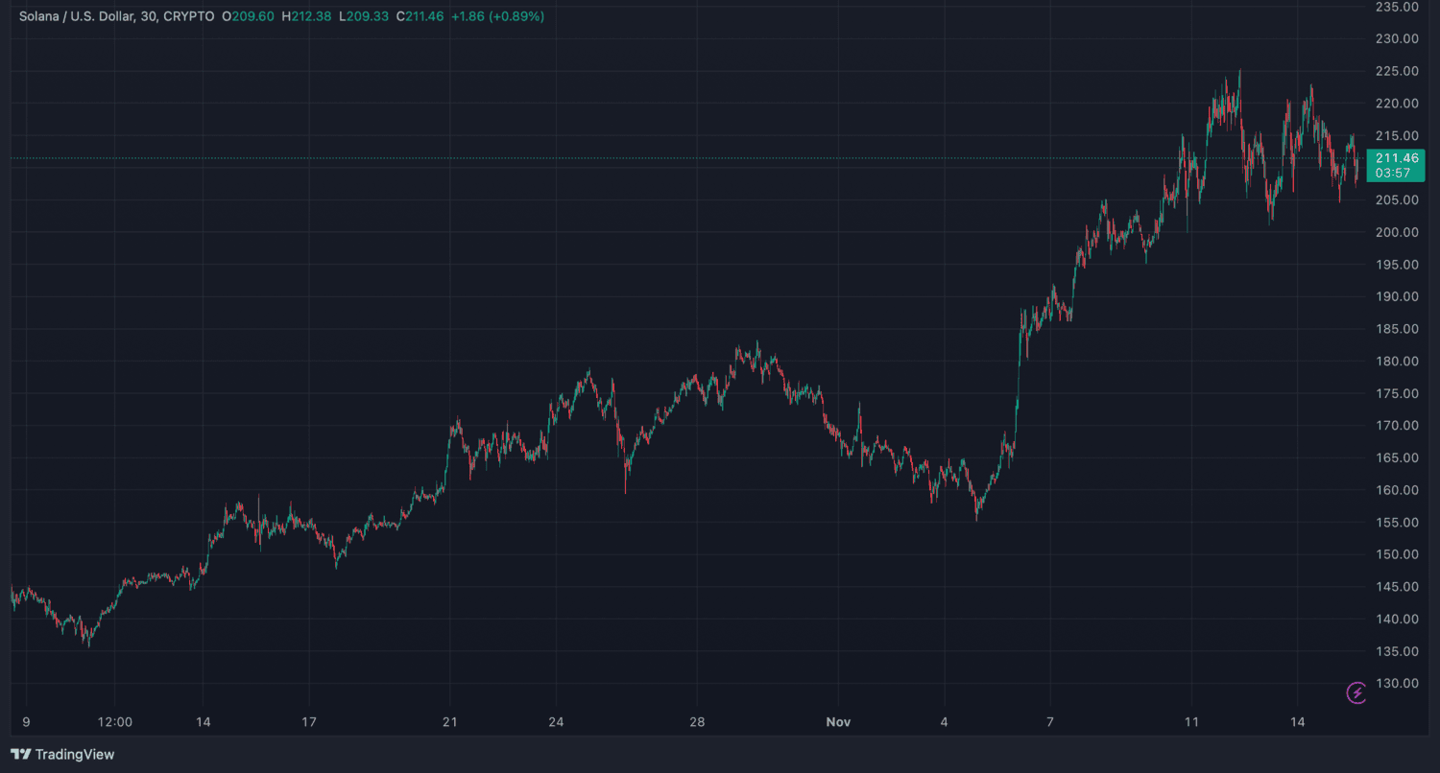Click the 230.00 price axis label
The height and width of the screenshot is (773, 1440).
(x=1397, y=38)
